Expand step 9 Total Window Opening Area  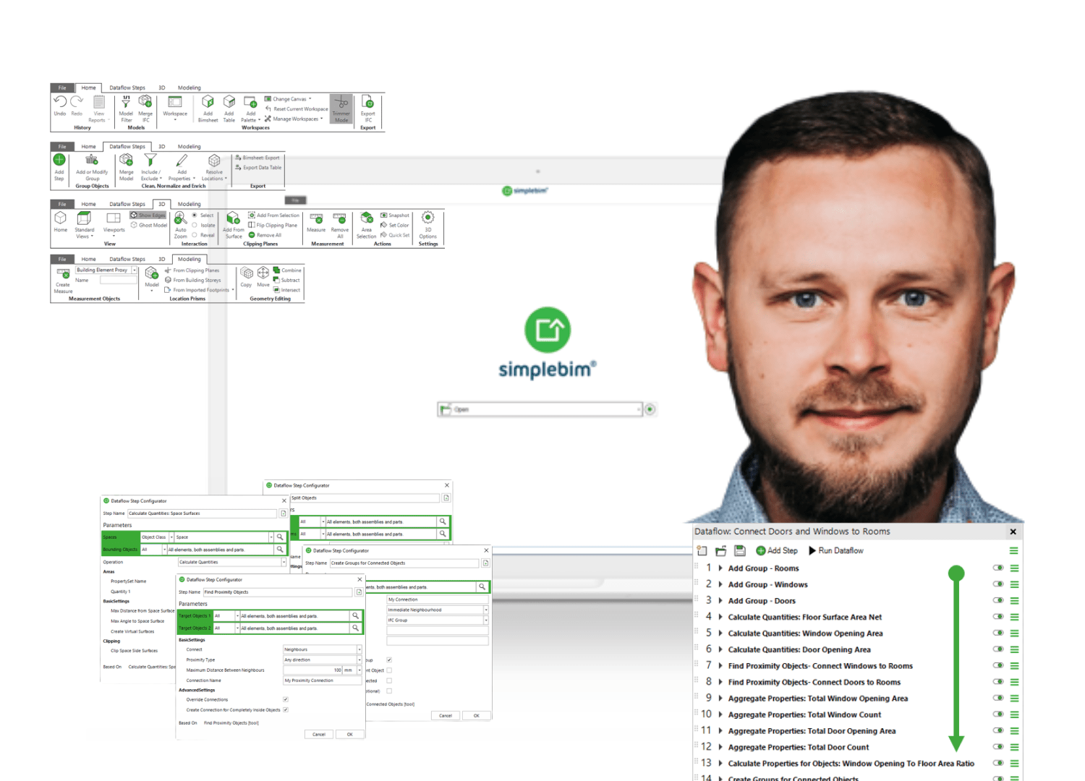pos(720,699)
